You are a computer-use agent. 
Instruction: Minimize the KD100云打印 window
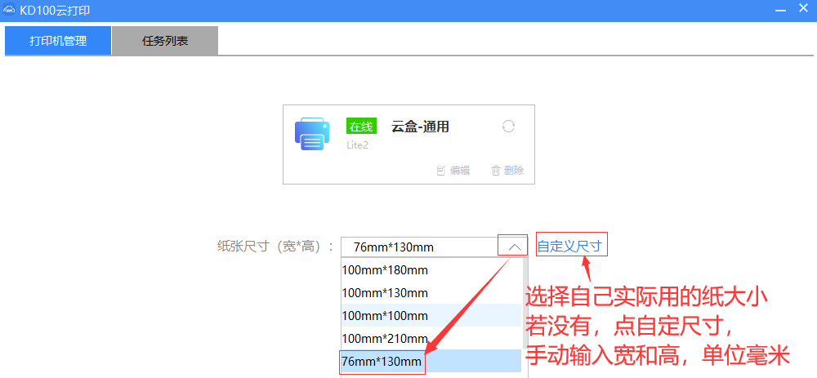tap(780, 9)
